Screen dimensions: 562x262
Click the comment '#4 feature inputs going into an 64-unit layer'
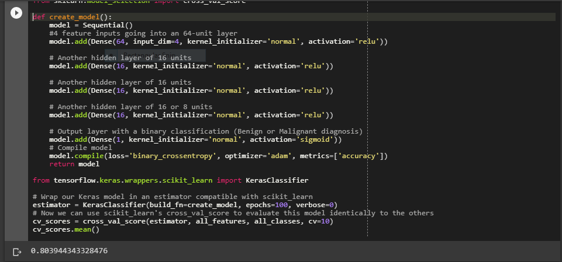143,33
